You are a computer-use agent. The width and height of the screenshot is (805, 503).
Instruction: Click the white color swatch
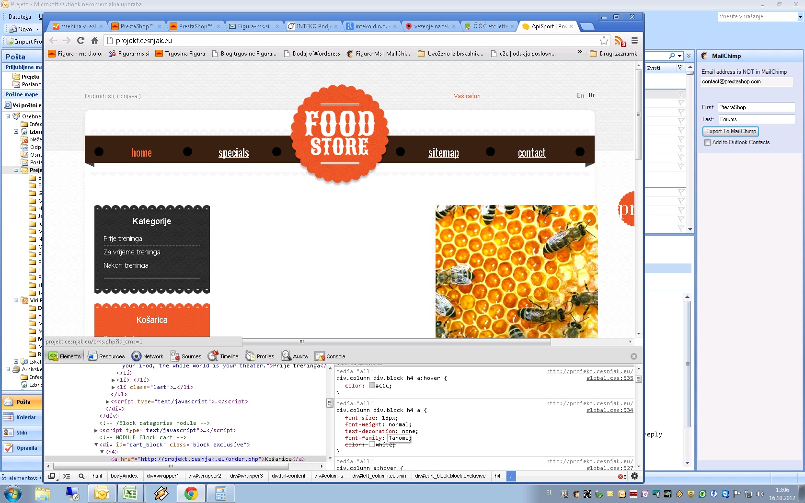coord(371,445)
